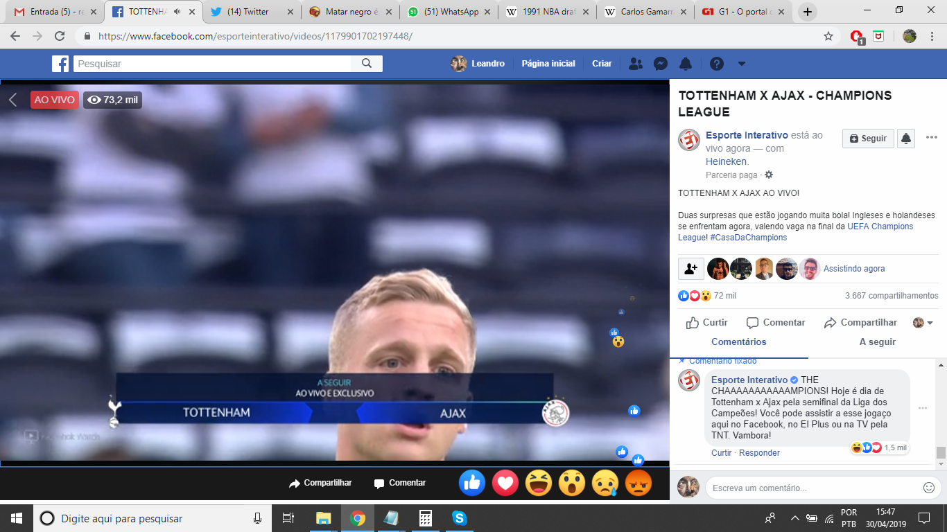The image size is (947, 532).
Task: Open the post options ellipsis menu
Action: tap(931, 138)
